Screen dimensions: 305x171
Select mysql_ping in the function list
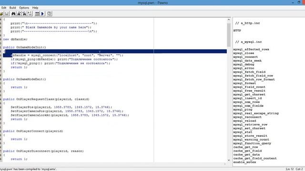tap(243, 110)
